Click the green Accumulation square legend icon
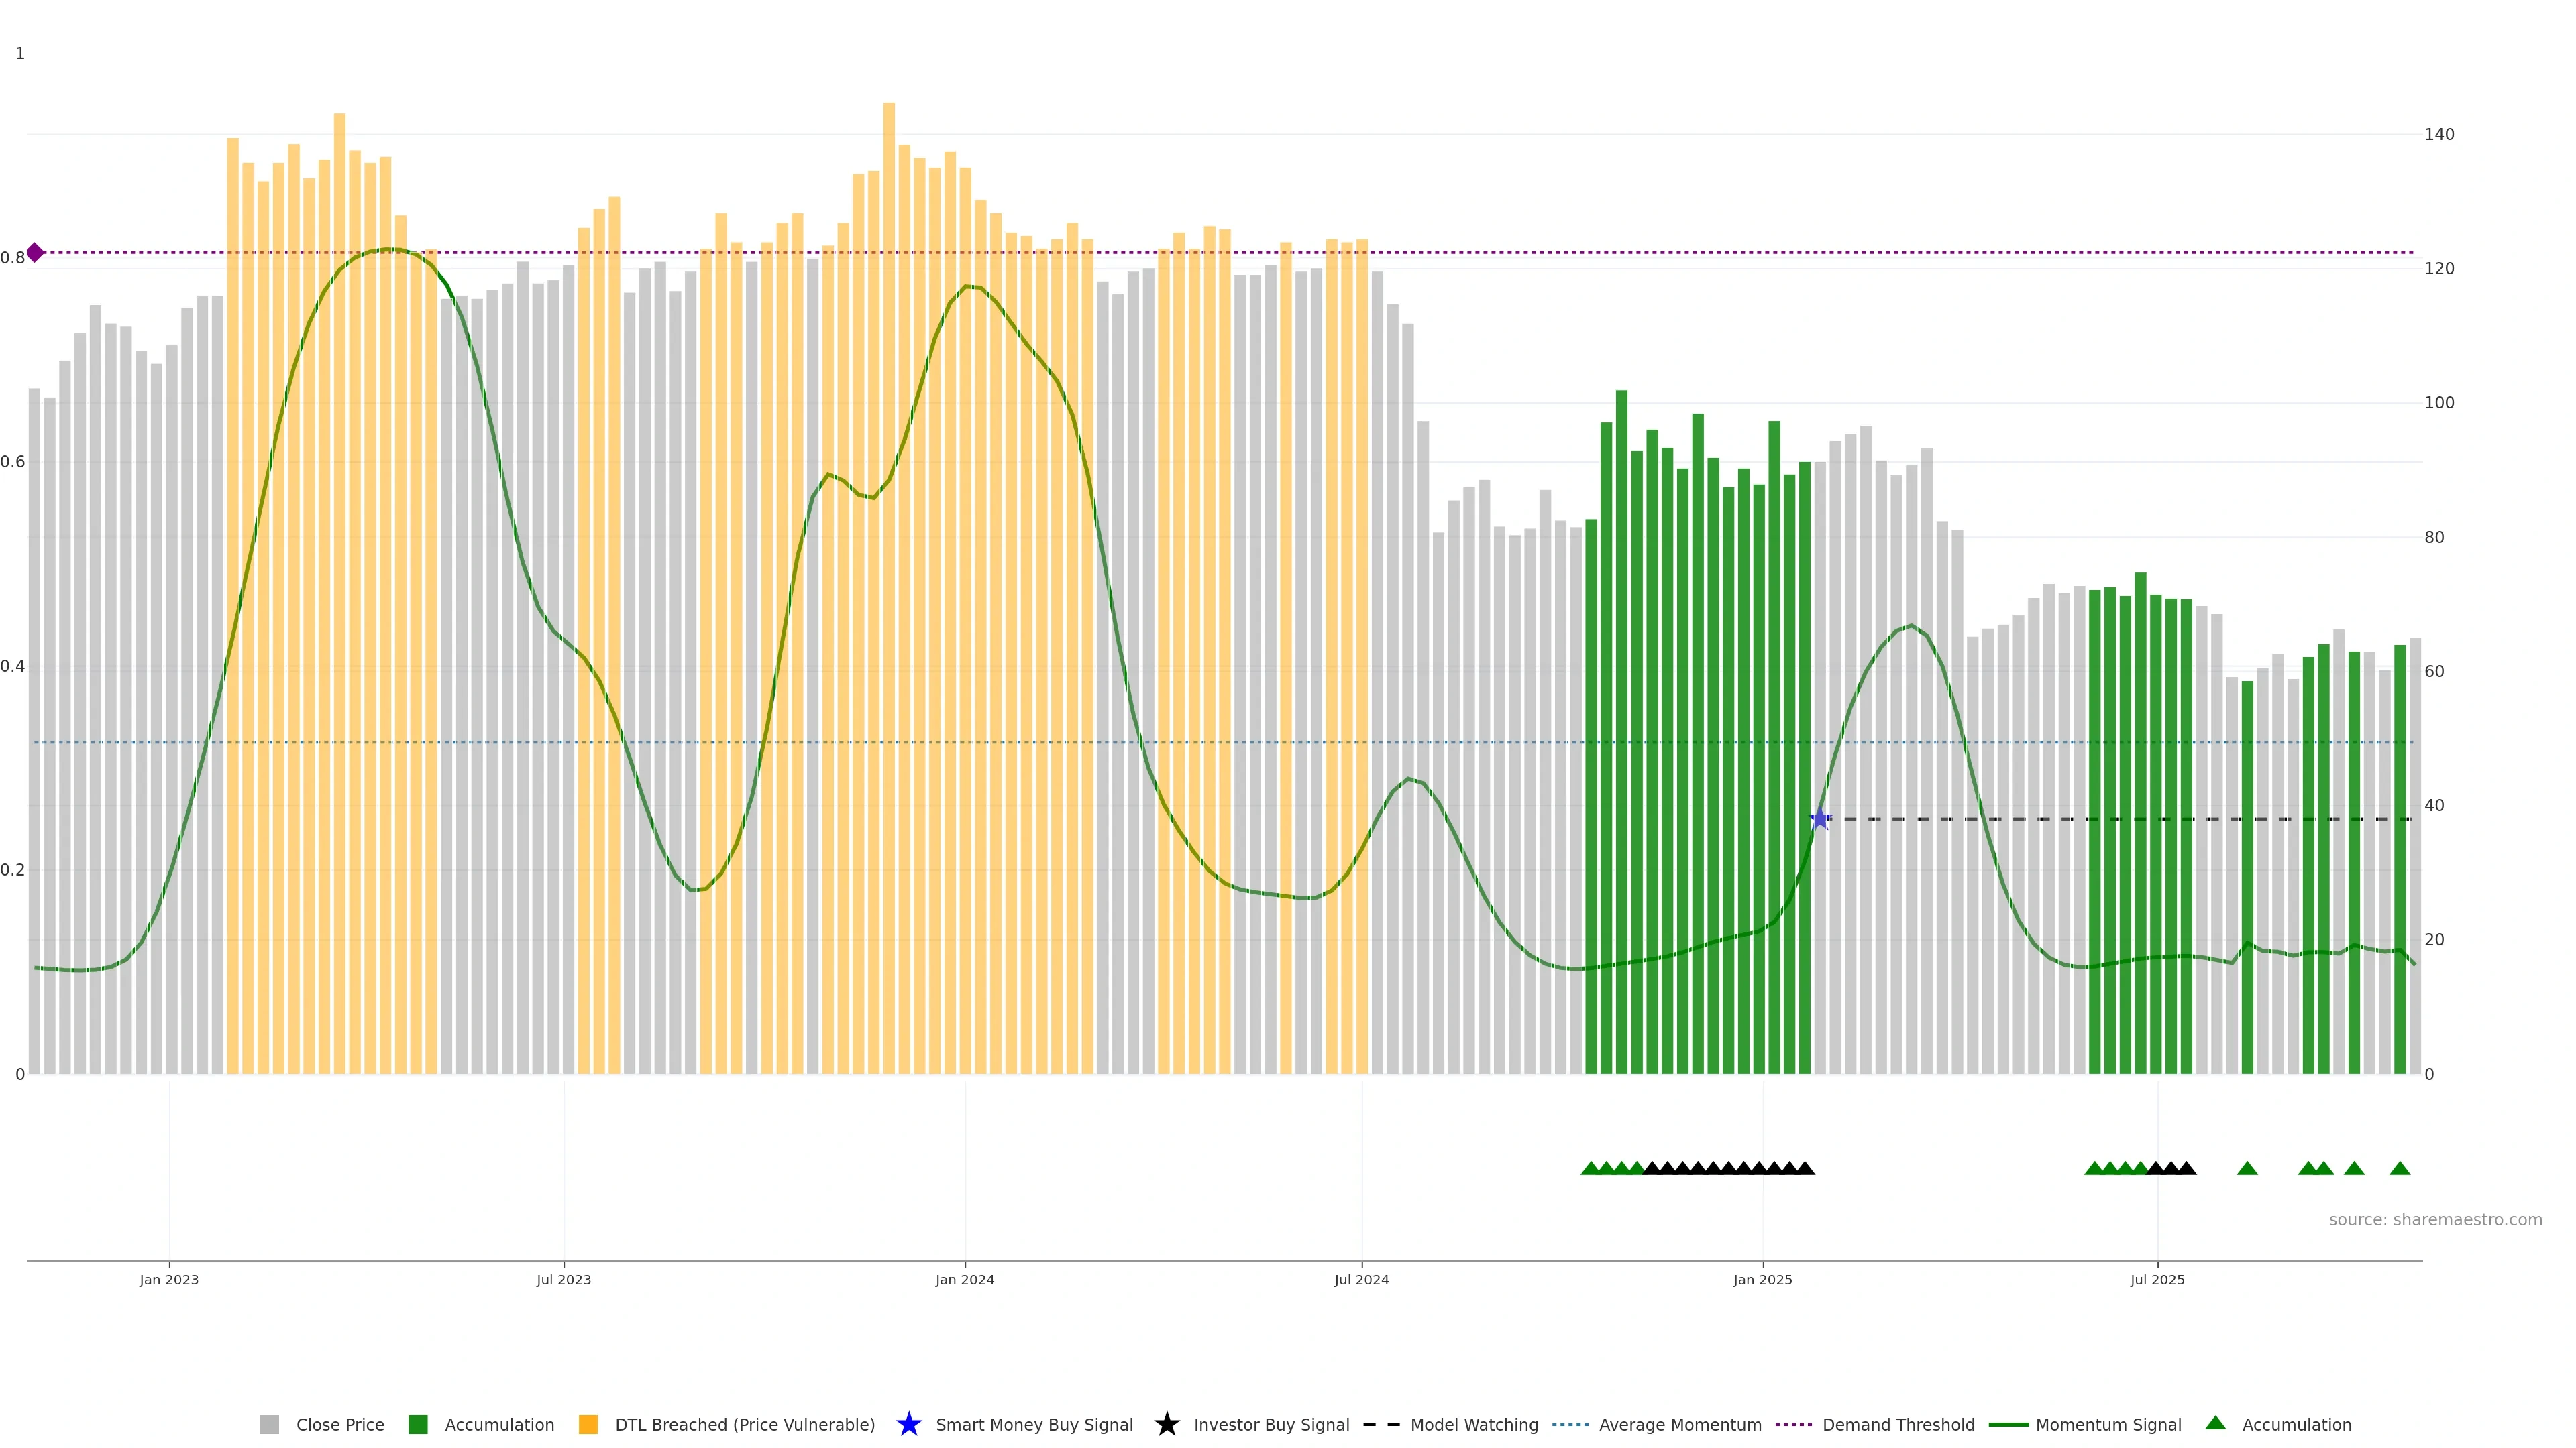Screen dimensions: 2576x1448 tap(418, 1424)
